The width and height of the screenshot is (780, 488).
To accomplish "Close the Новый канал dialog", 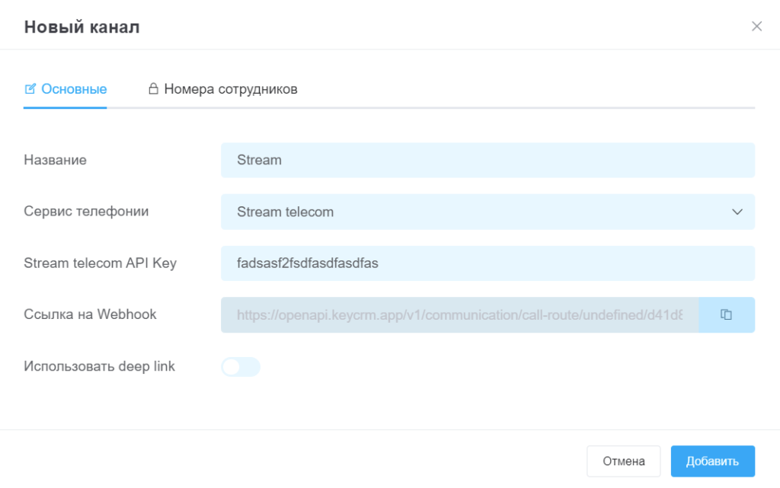I will pos(756,27).
